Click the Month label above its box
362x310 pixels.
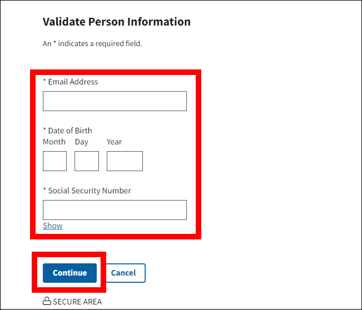pos(54,142)
